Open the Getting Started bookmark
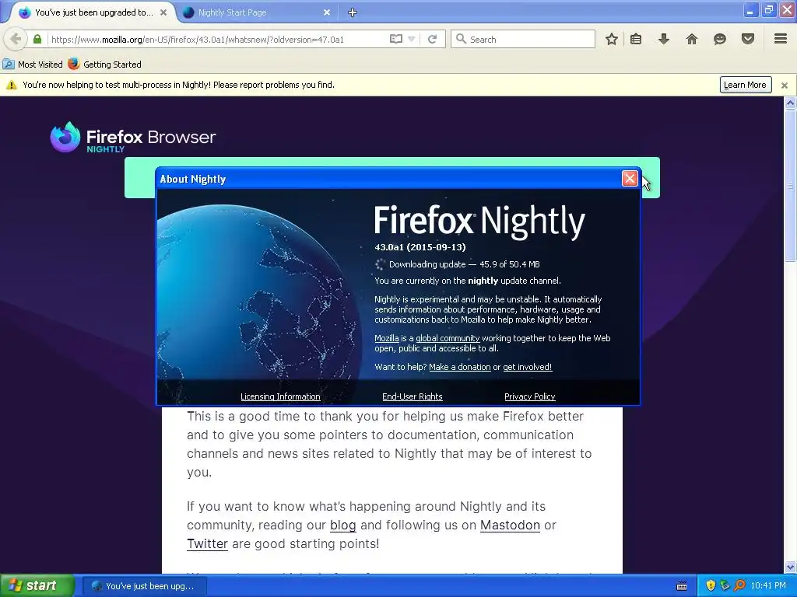 click(x=105, y=65)
